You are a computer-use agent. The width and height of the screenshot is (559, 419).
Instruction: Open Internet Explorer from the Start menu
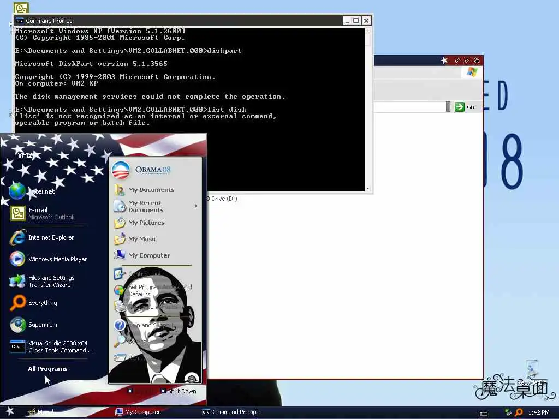tap(42, 237)
